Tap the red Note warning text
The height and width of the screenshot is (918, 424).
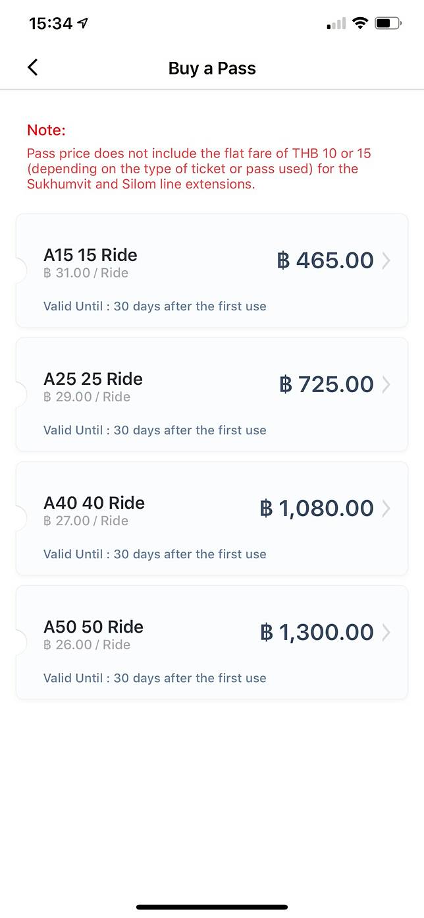(x=199, y=168)
